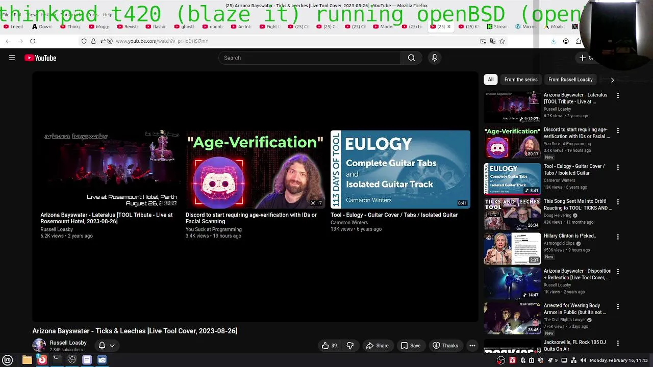Viewport: 653px width, 367px height.
Task: Open Firefox downloads arrow
Action: 554,41
